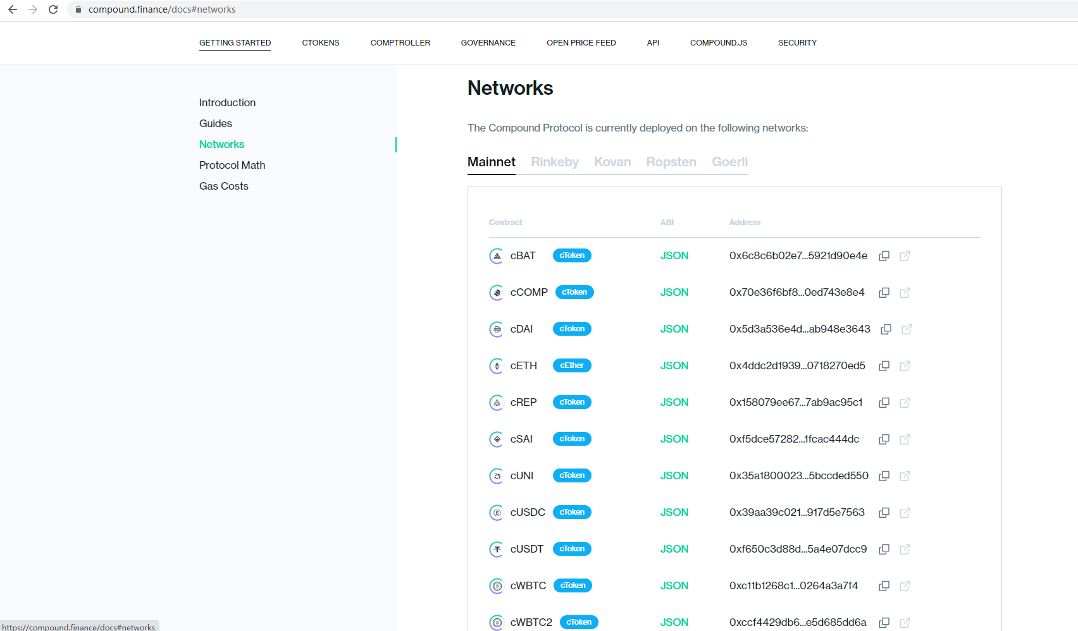Open the cDAI JSON ABI link

coord(674,329)
